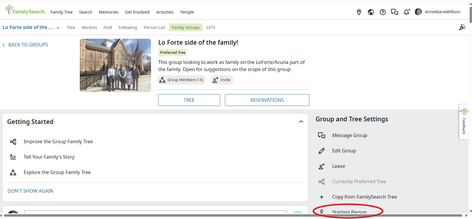
Task: Click the story icon beside Tell Your Family's Story
Action: pyautogui.click(x=13, y=157)
